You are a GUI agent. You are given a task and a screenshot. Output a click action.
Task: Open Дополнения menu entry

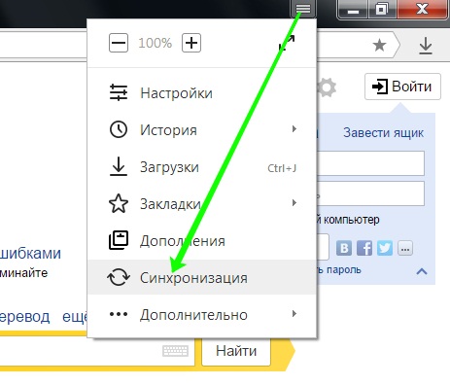point(202,241)
